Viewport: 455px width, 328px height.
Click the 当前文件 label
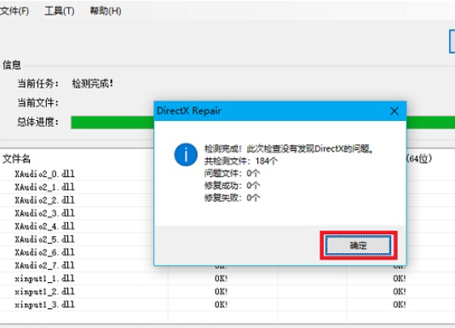(38, 103)
